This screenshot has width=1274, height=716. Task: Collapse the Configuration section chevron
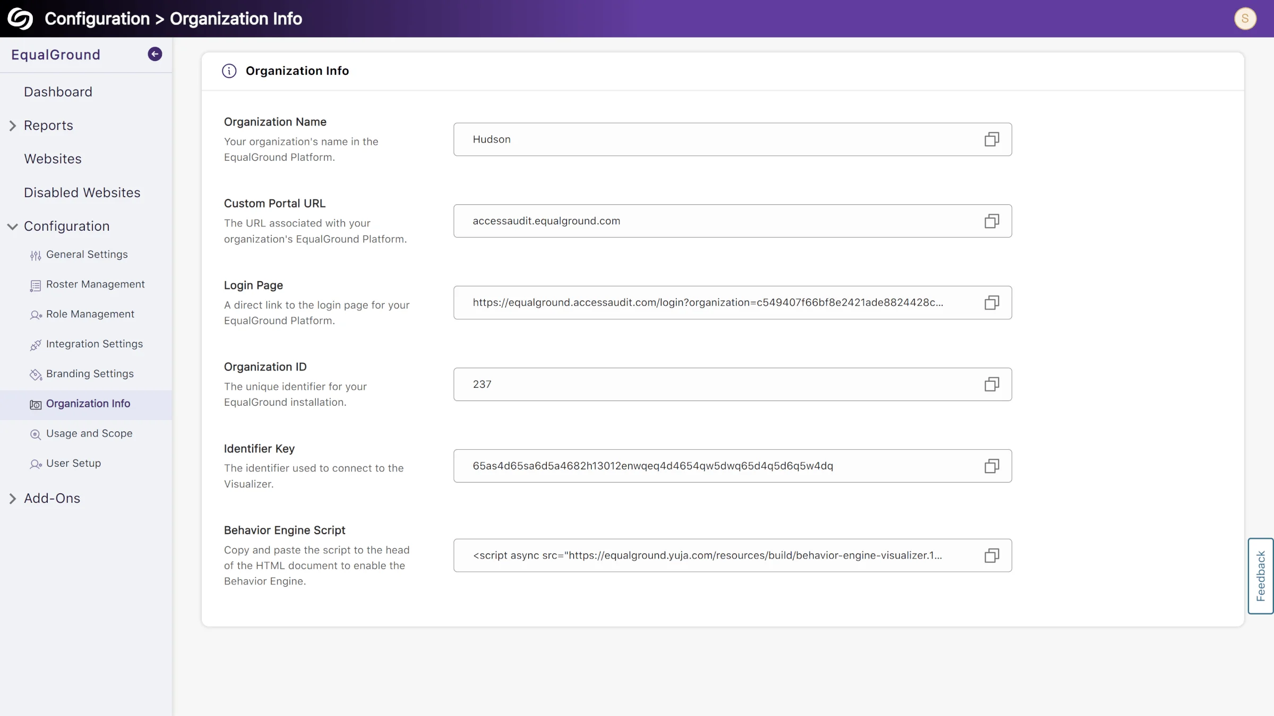(x=12, y=226)
